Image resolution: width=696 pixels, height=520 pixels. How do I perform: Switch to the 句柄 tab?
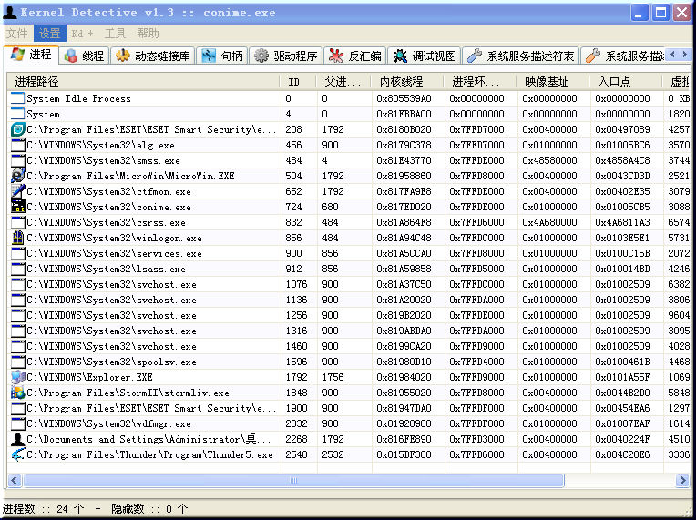pos(222,56)
